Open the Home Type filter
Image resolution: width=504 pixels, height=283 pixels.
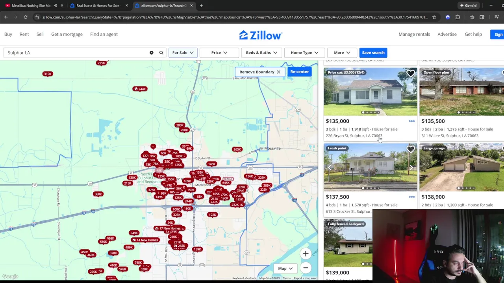coord(304,53)
